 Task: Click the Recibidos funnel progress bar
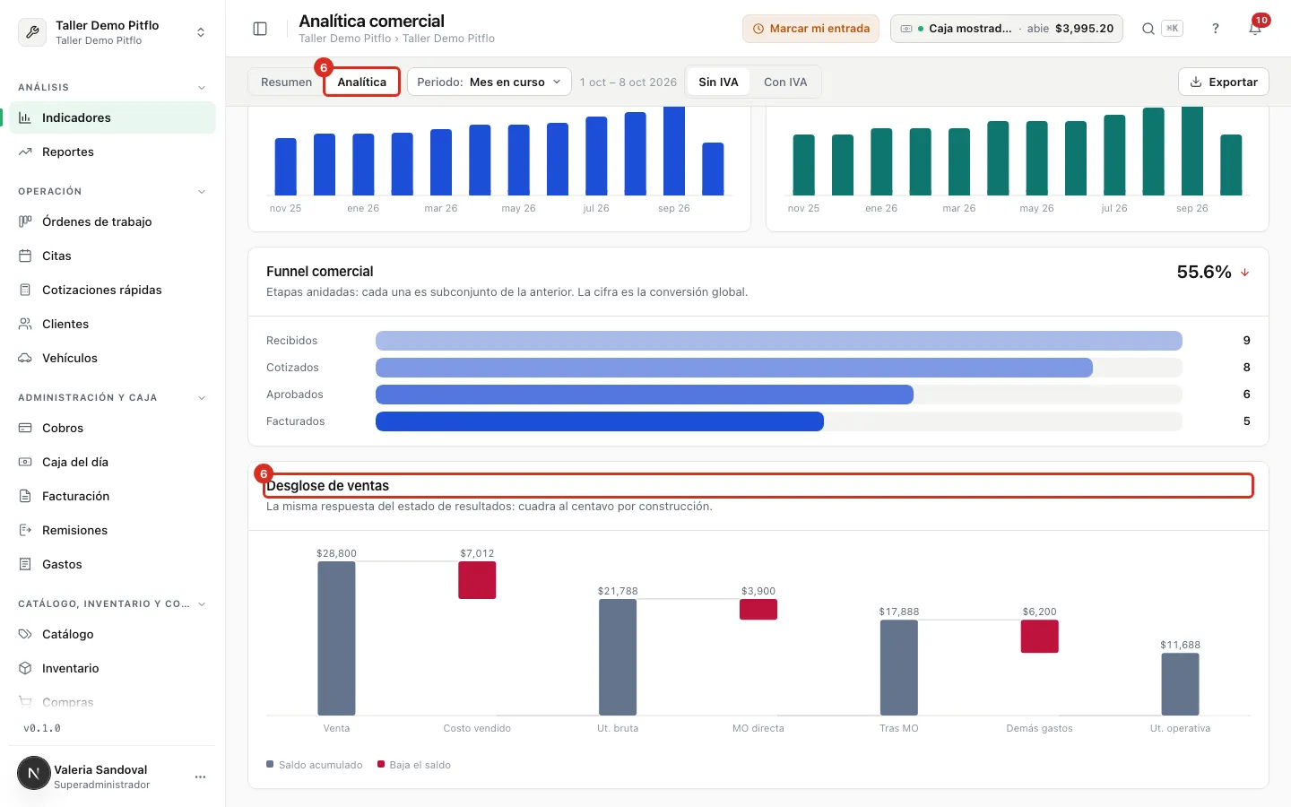coord(778,341)
